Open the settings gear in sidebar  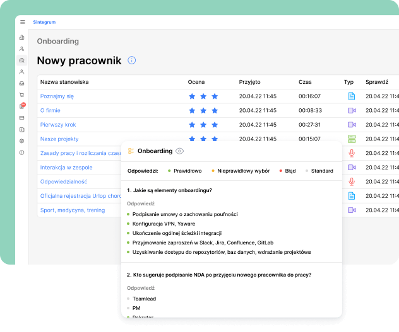point(22,141)
